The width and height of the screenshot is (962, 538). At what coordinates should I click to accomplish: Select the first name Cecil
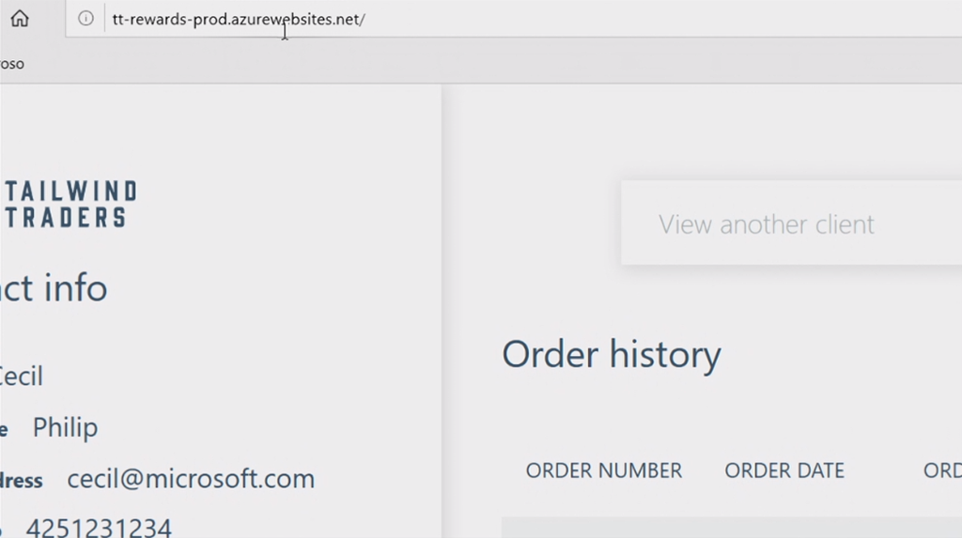[21, 377]
